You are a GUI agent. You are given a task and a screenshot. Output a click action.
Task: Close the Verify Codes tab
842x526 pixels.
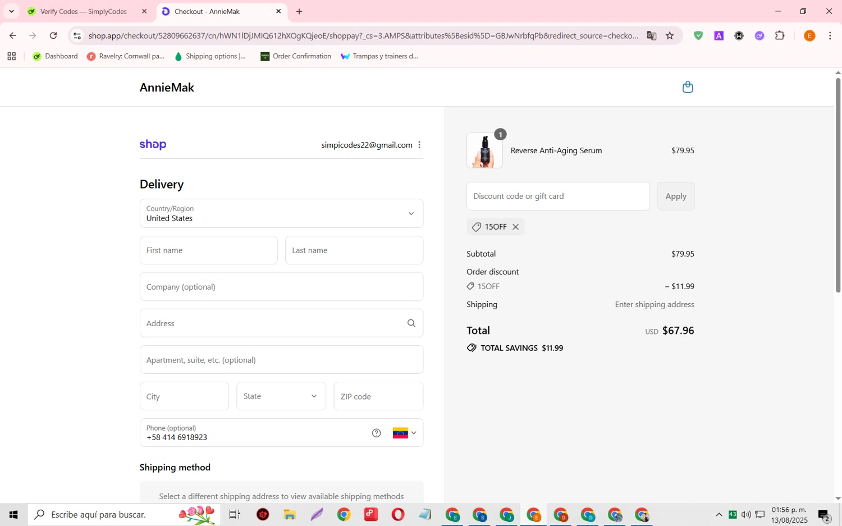pos(144,11)
